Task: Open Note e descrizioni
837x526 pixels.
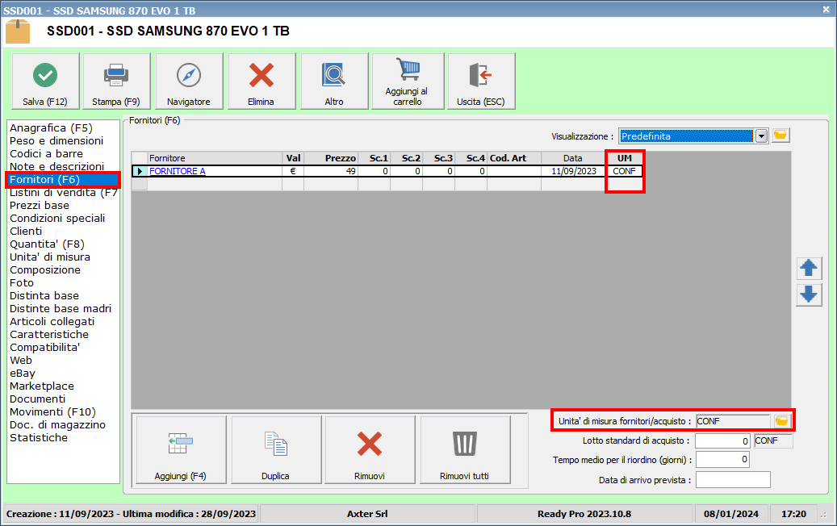Action: coord(57,166)
